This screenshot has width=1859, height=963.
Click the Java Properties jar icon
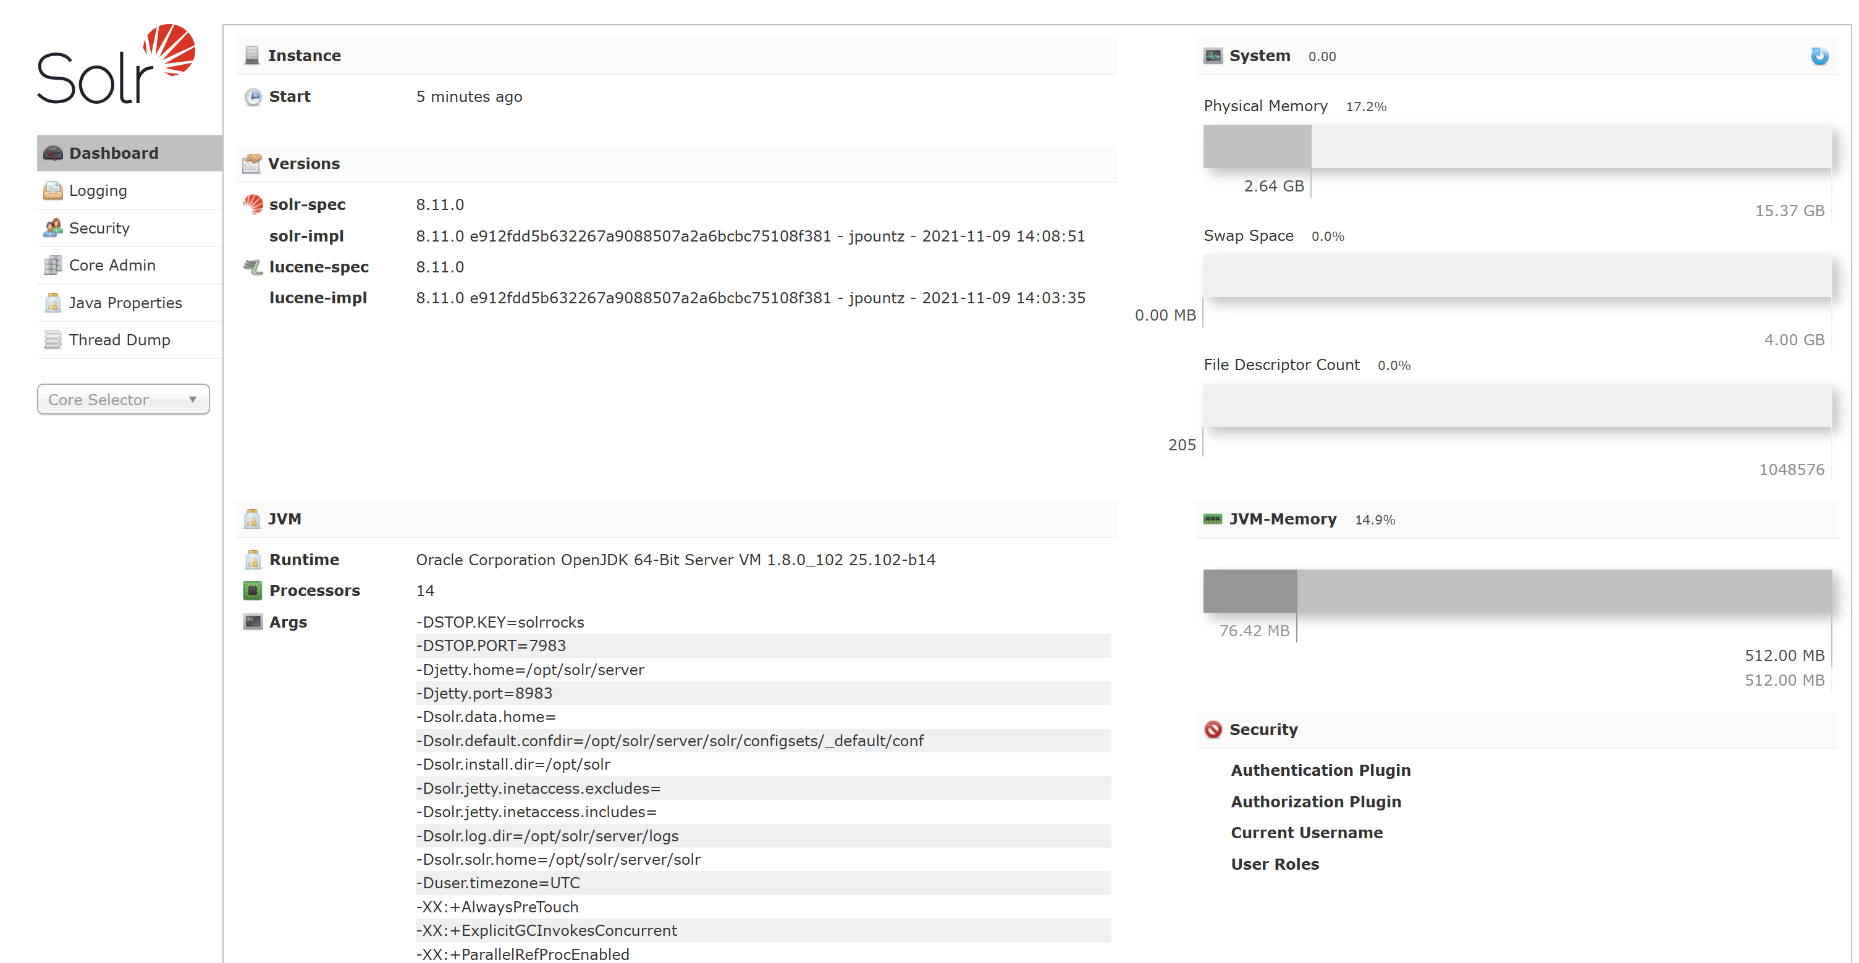coord(53,303)
